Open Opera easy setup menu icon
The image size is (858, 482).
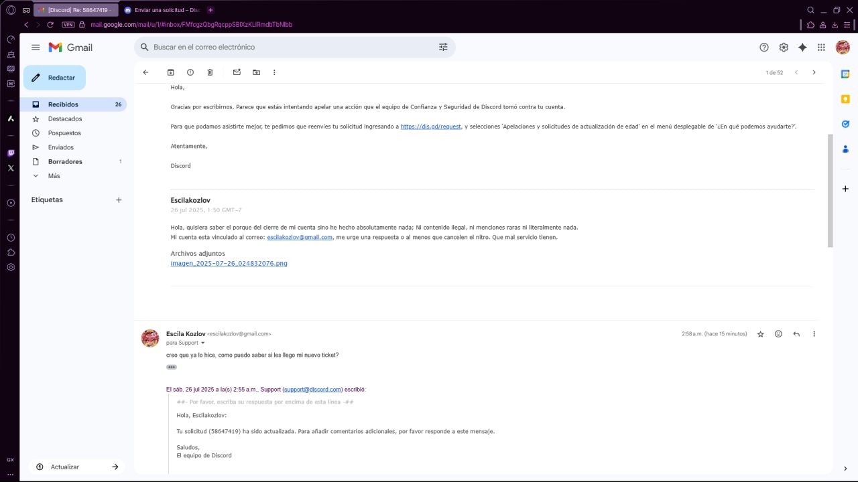[847, 25]
